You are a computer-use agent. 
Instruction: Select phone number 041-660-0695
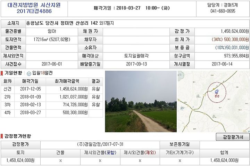[223, 11]
